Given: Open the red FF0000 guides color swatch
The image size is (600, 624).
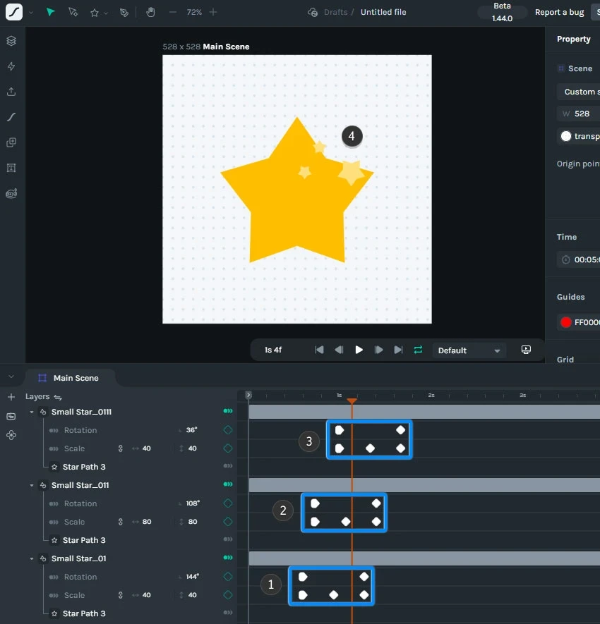Looking at the screenshot, I should 565,322.
